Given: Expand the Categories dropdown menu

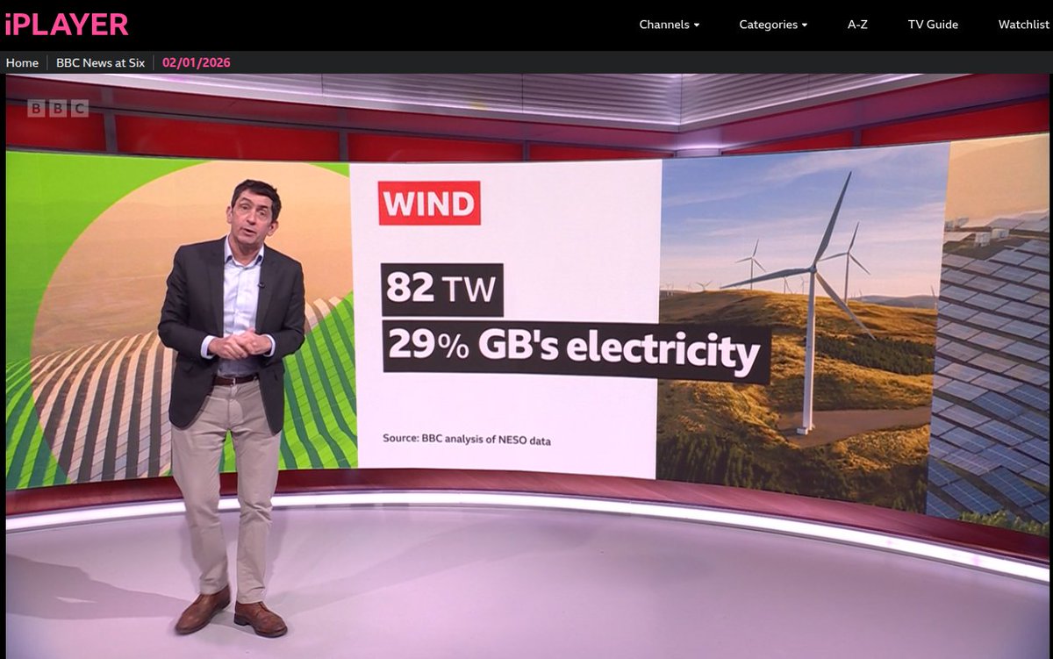Looking at the screenshot, I should click(x=773, y=25).
